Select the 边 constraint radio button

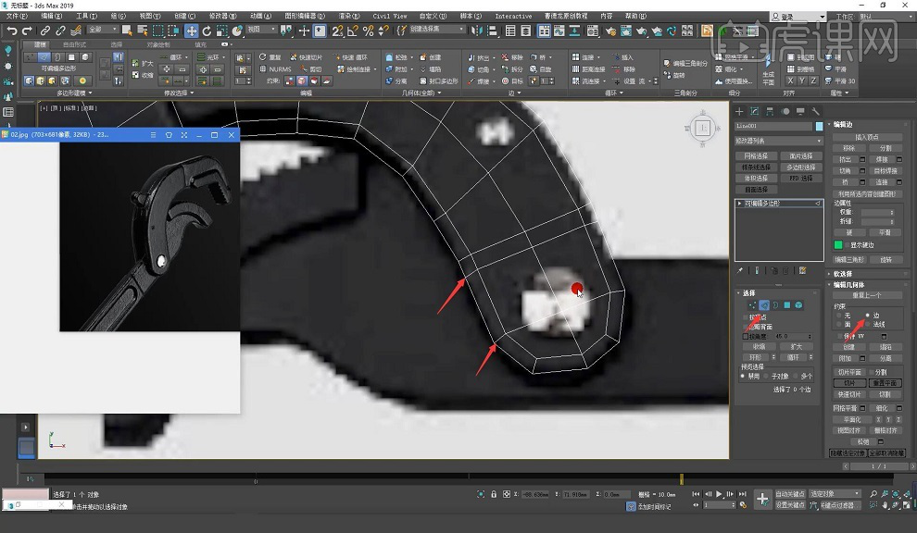click(867, 316)
